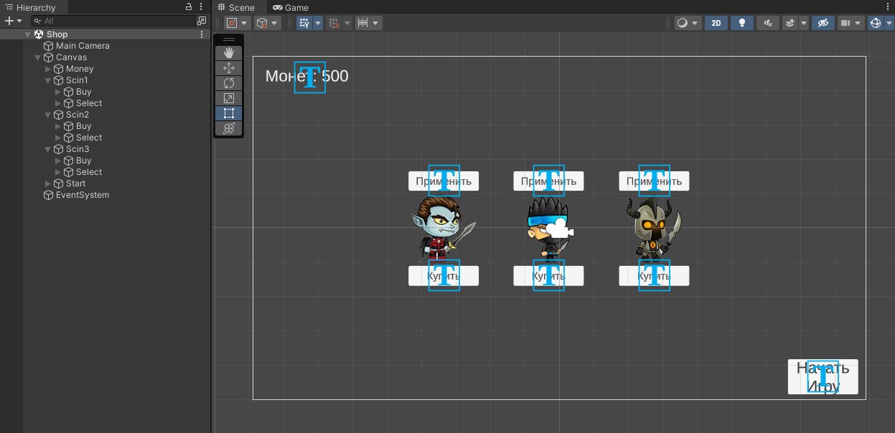
Task: Select the Transform tool
Action: click(x=229, y=128)
